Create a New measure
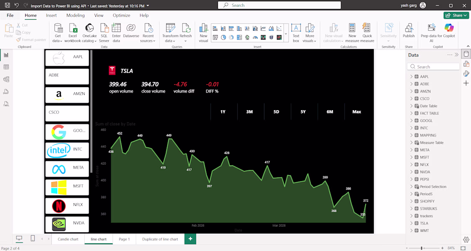Image resolution: width=471 pixels, height=251 pixels. 352,33
